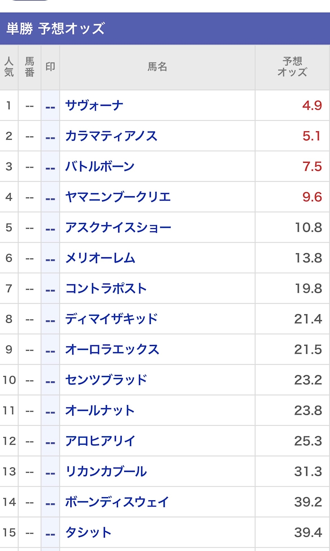The width and height of the screenshot is (330, 551).
Task: Change the 印 mark for メリオーレム
Action: (x=50, y=258)
